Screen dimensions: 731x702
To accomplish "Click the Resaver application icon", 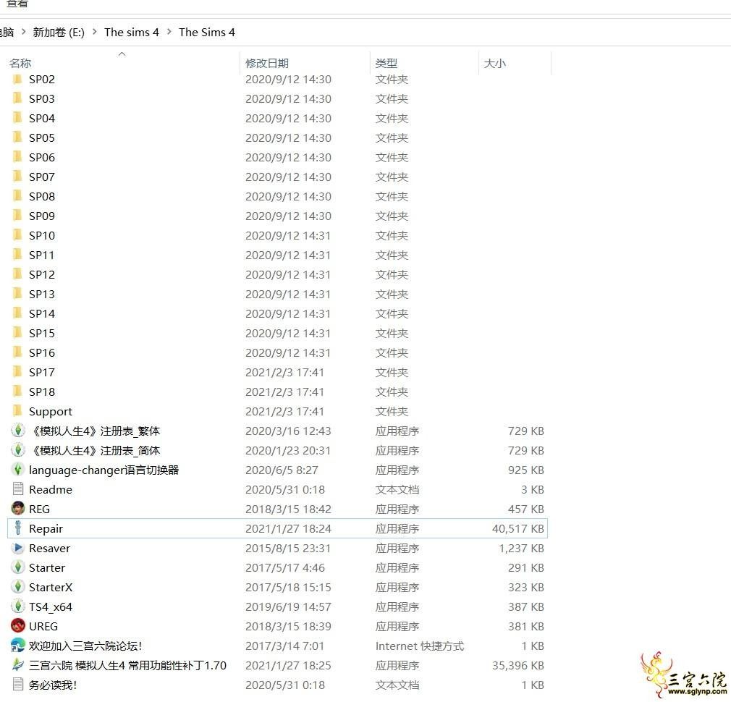I will pyautogui.click(x=17, y=548).
